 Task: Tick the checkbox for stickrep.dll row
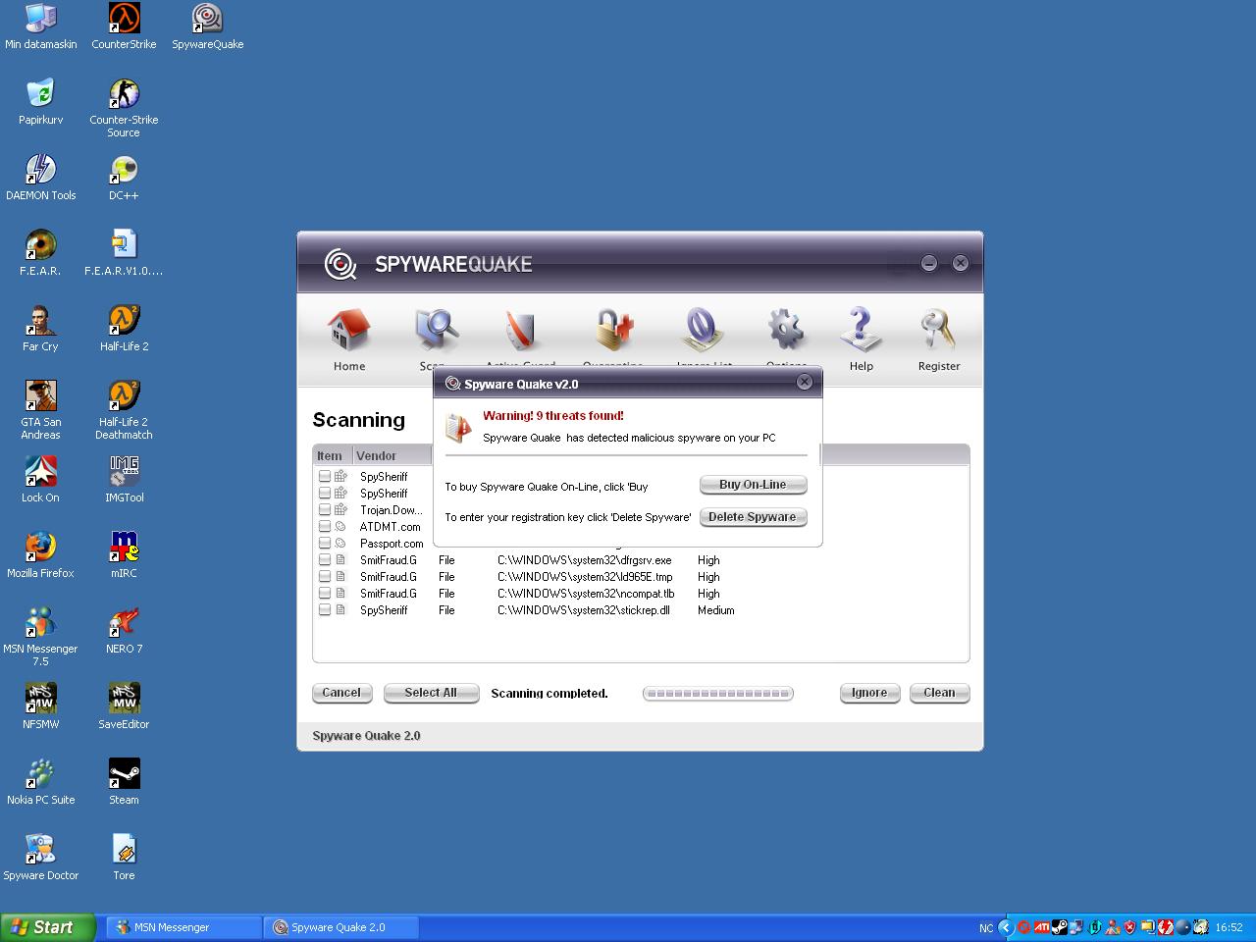[325, 610]
